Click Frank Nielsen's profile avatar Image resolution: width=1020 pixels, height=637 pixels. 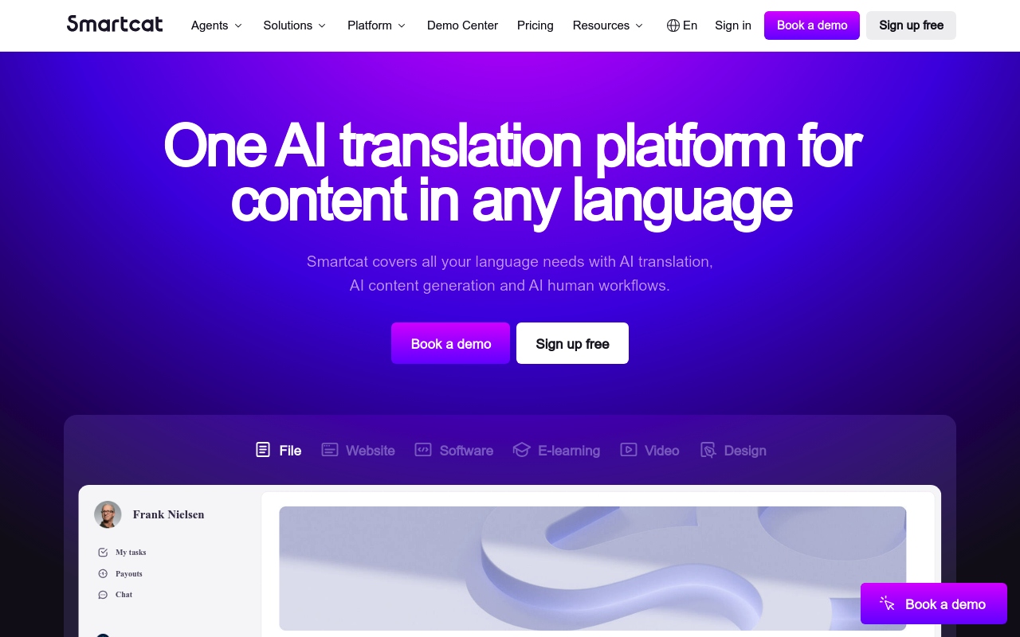(x=108, y=514)
